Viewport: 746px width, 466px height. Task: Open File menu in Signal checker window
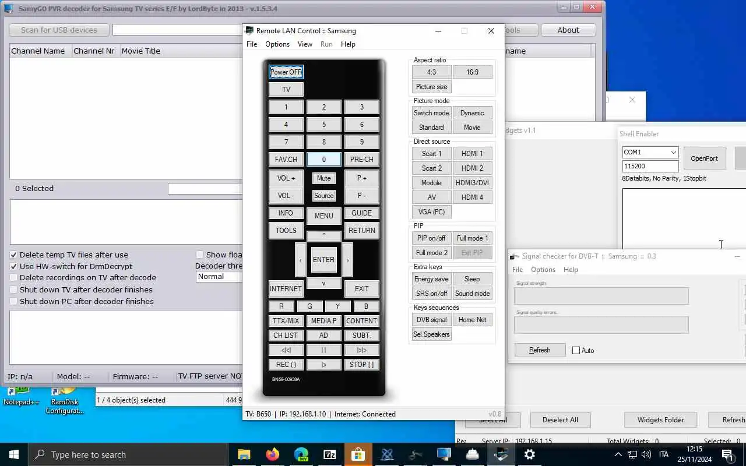pos(518,270)
